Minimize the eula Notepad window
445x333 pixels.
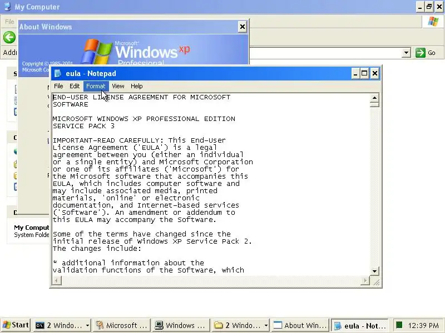355,74
